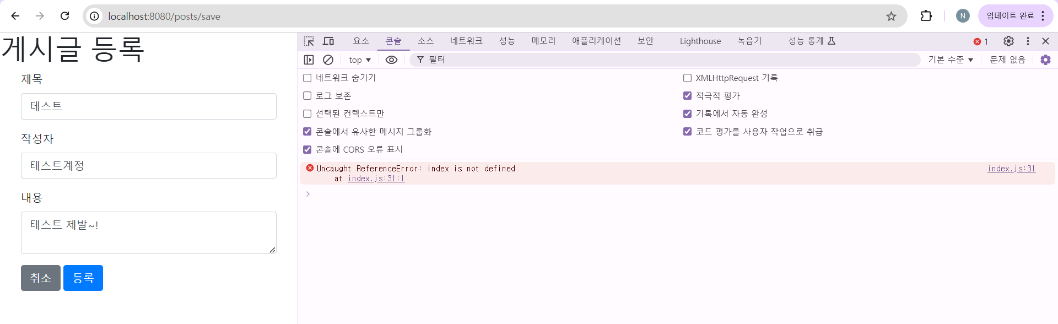Switch to the 콘솔 tab
1058x324 pixels.
coord(393,41)
